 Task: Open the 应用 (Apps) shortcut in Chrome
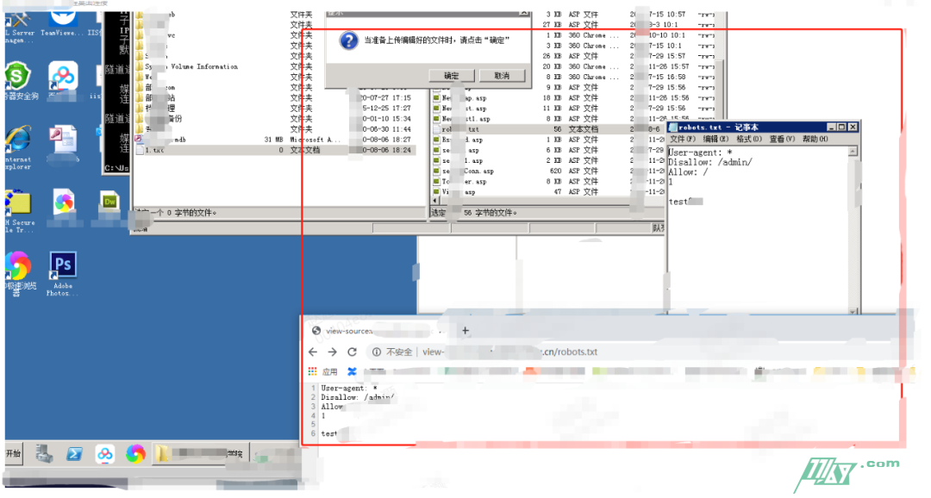coord(328,371)
